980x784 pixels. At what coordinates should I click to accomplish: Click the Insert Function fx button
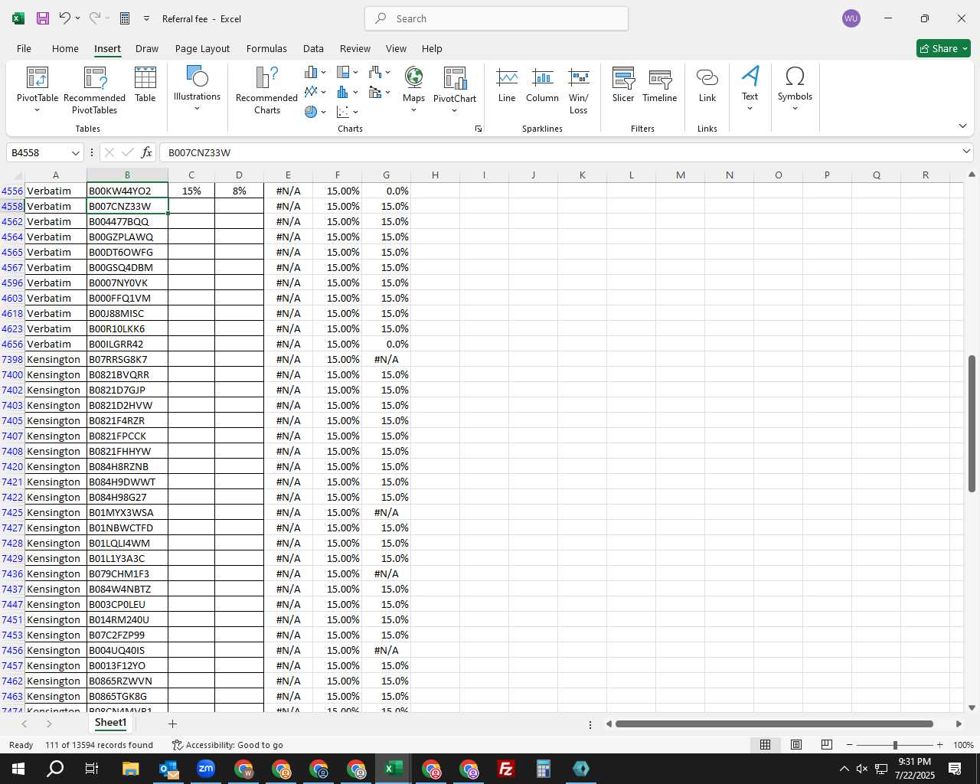pyautogui.click(x=147, y=152)
